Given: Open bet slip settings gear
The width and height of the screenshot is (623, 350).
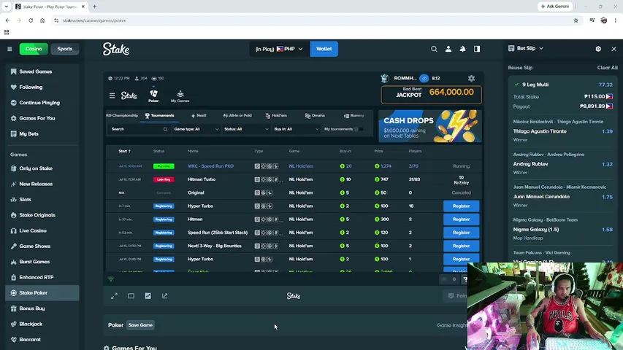Looking at the screenshot, I should pos(598,49).
